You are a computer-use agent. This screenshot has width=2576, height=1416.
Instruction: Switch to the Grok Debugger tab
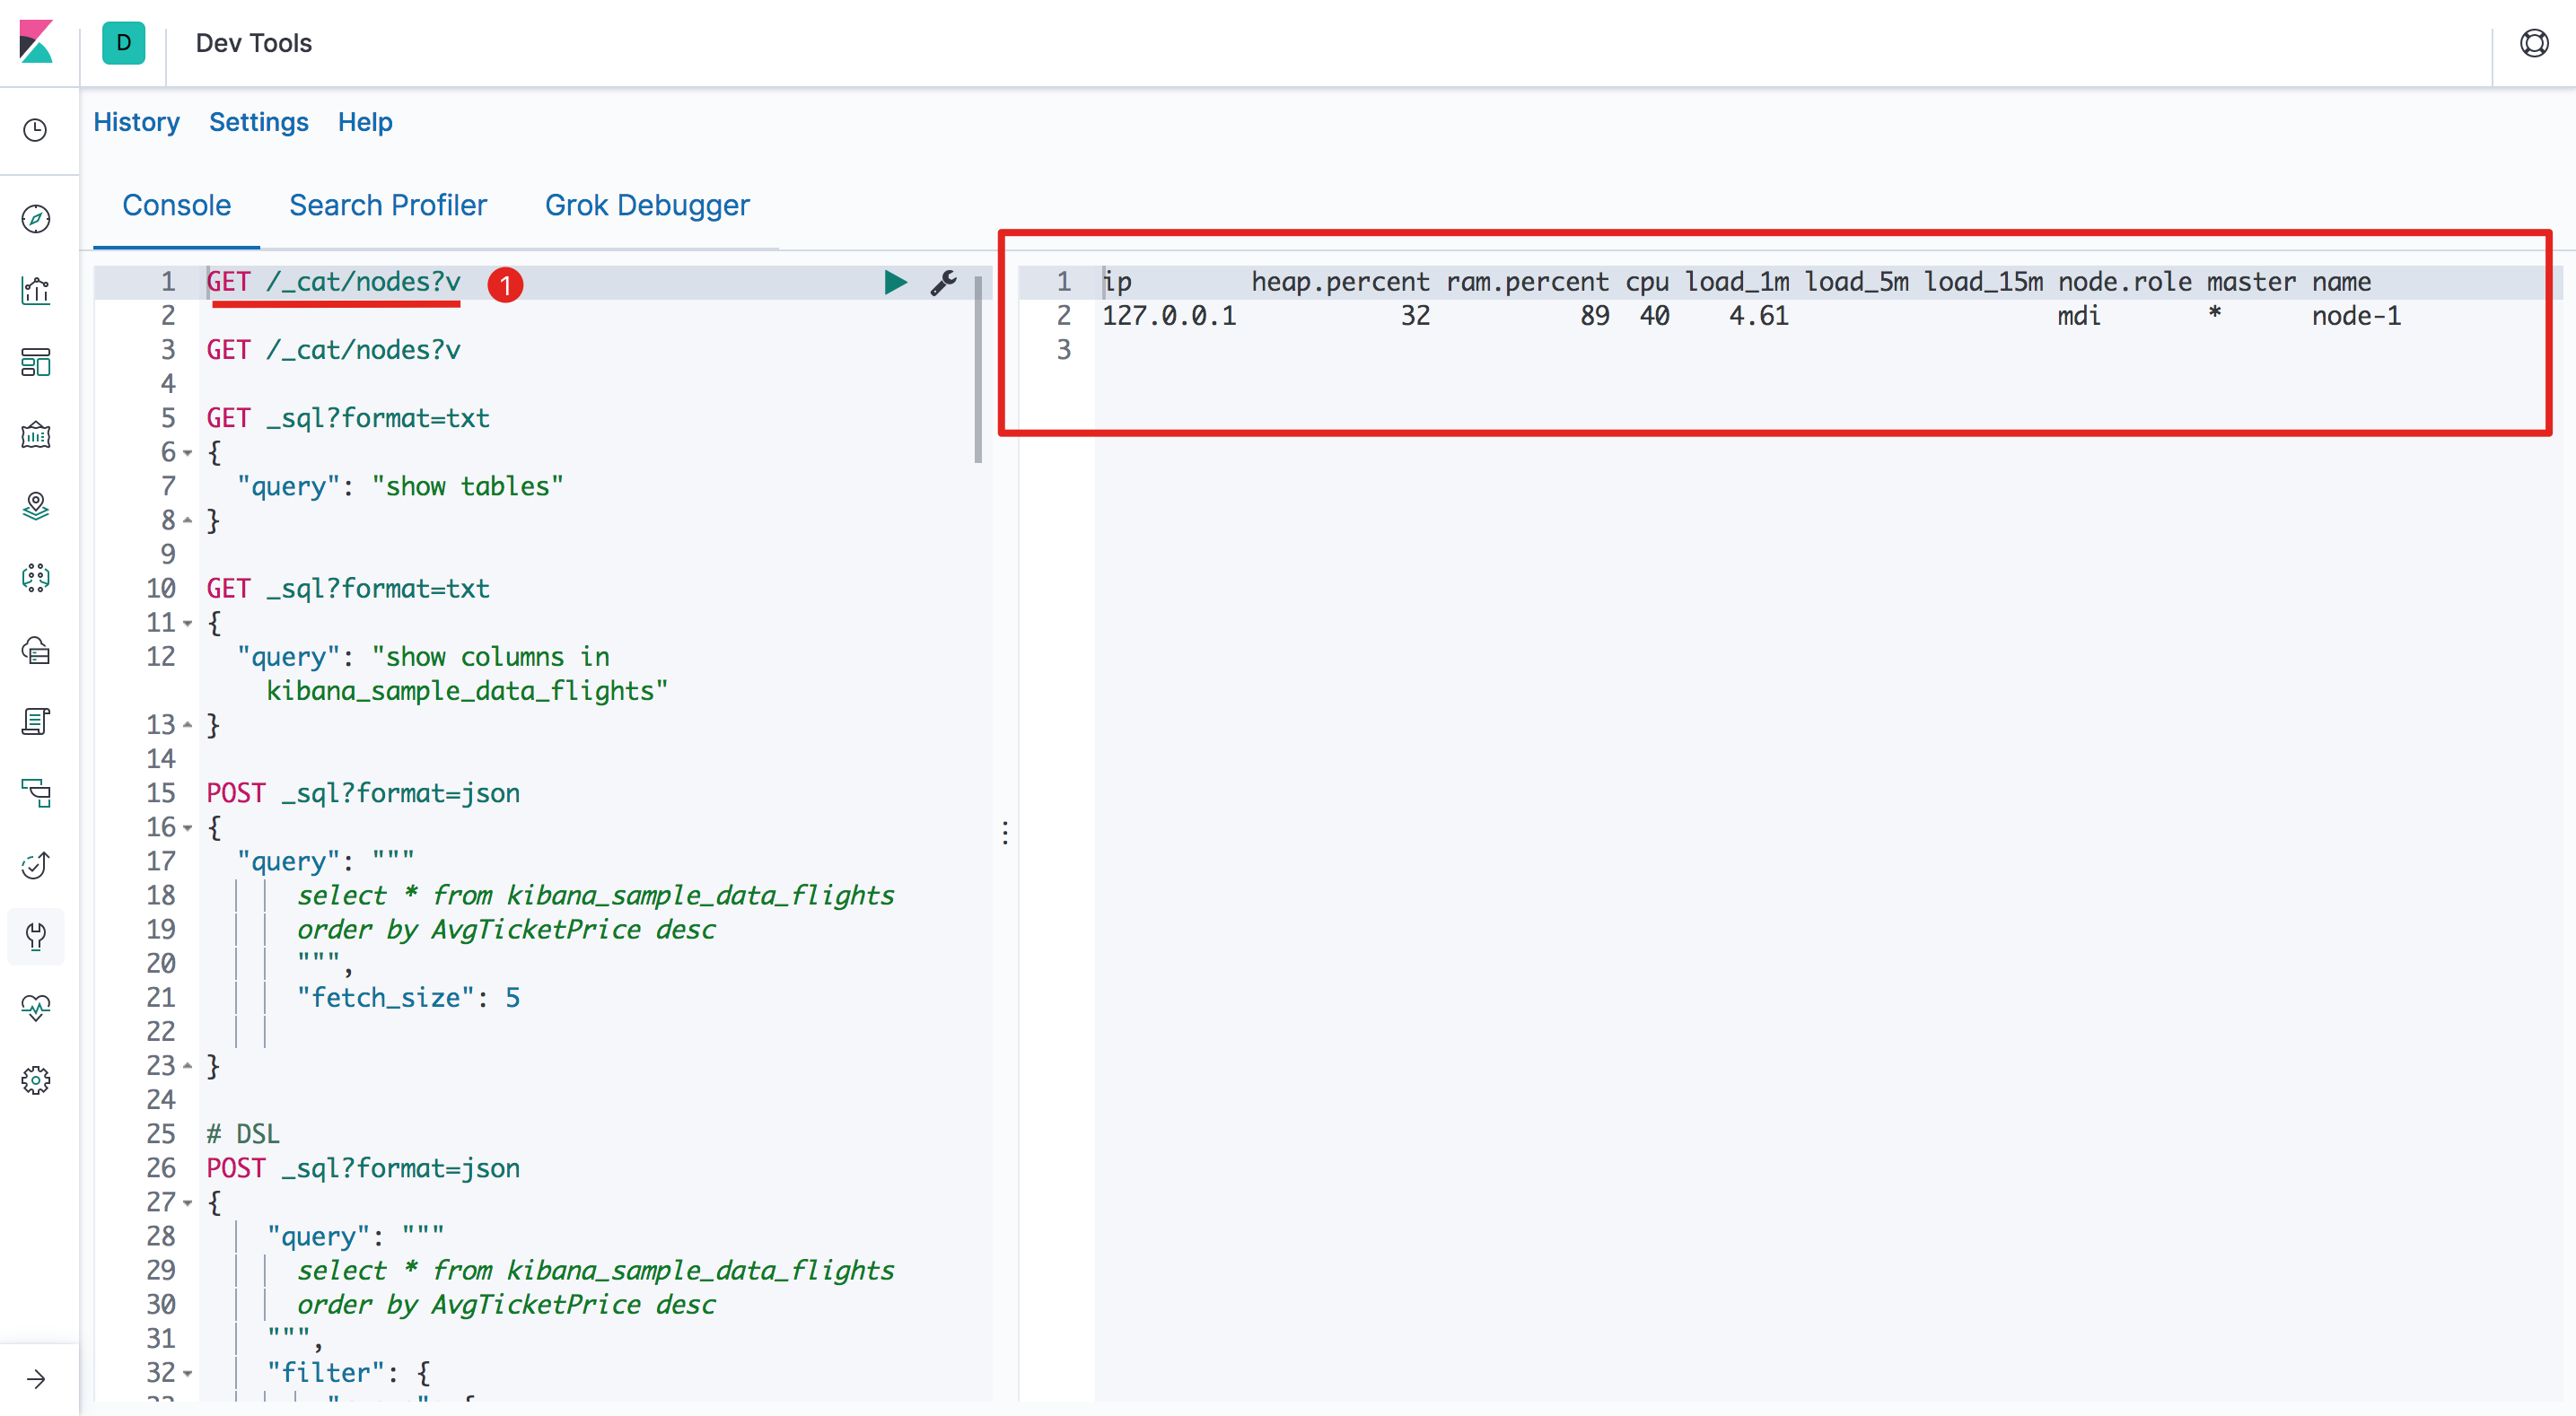click(x=647, y=205)
